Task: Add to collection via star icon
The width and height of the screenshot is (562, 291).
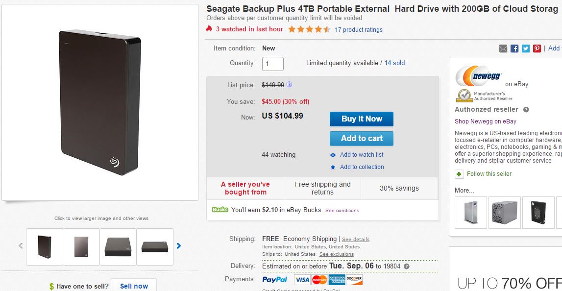Action: 333,167
